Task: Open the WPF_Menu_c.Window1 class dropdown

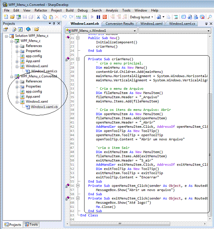Action: pos(134,31)
